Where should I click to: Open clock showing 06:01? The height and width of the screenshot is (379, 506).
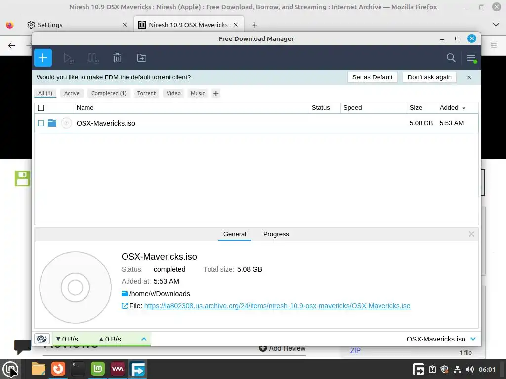pyautogui.click(x=487, y=369)
